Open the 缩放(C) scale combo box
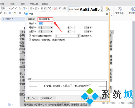This screenshot has width=135, height=108. (x=45, y=24)
